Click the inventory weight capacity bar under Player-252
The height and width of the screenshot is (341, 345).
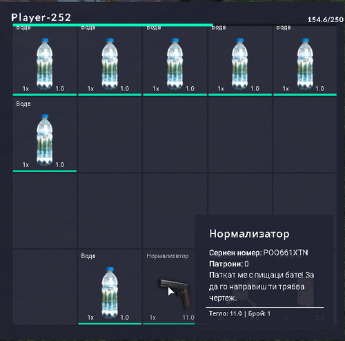175,25
